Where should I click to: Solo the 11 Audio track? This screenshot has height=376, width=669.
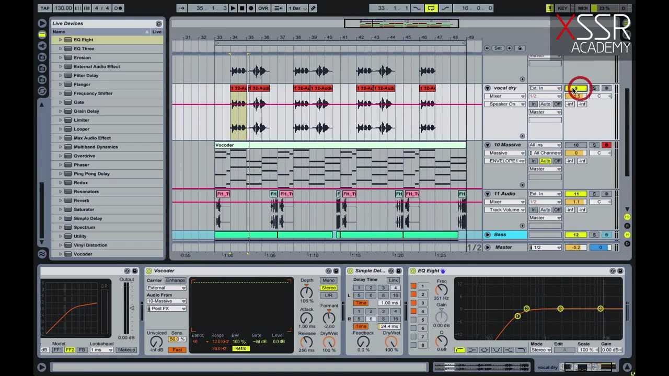click(594, 194)
